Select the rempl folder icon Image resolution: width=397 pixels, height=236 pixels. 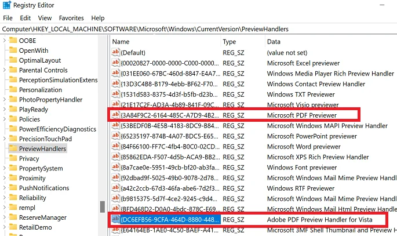(x=13, y=208)
